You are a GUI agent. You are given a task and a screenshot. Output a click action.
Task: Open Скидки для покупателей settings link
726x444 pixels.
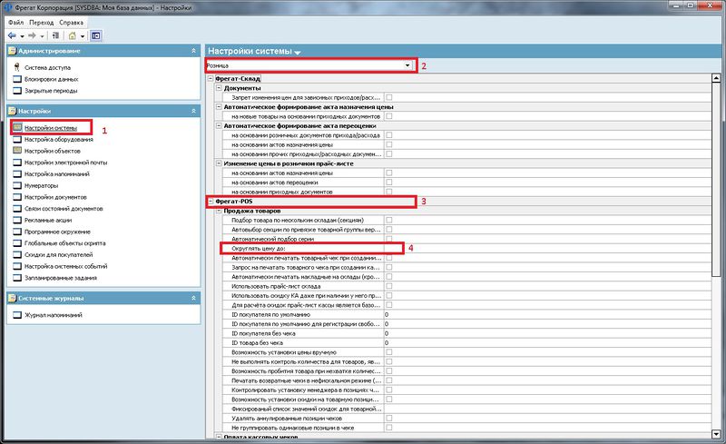(x=58, y=254)
